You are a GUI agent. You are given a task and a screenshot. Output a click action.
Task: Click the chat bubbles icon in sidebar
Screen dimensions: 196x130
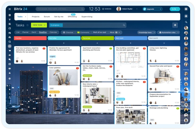pyautogui.click(x=10, y=59)
